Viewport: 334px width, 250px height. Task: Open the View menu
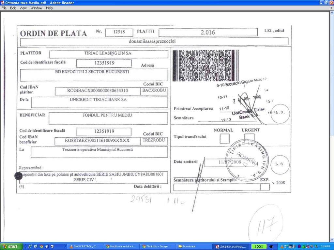pyautogui.click(x=23, y=8)
